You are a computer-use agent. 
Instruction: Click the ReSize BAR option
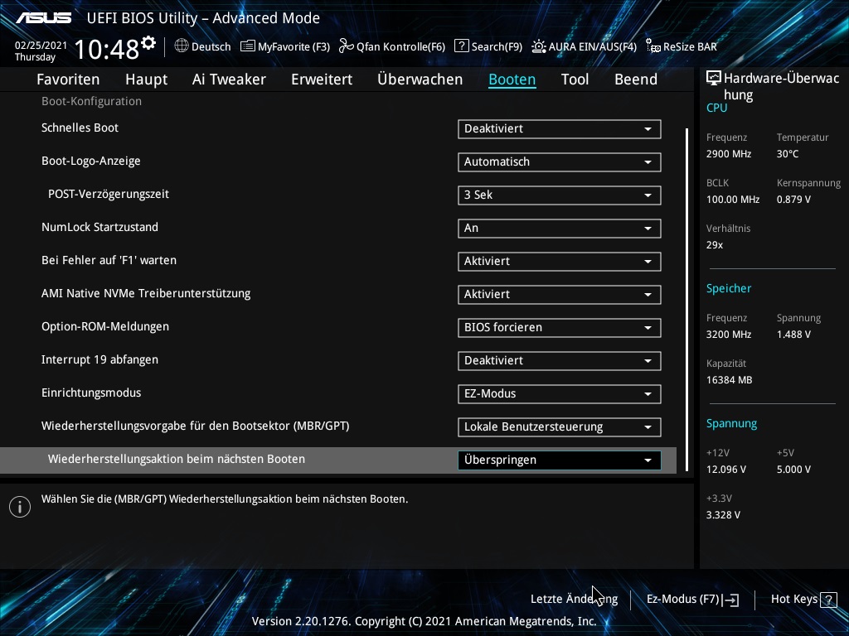pos(682,46)
